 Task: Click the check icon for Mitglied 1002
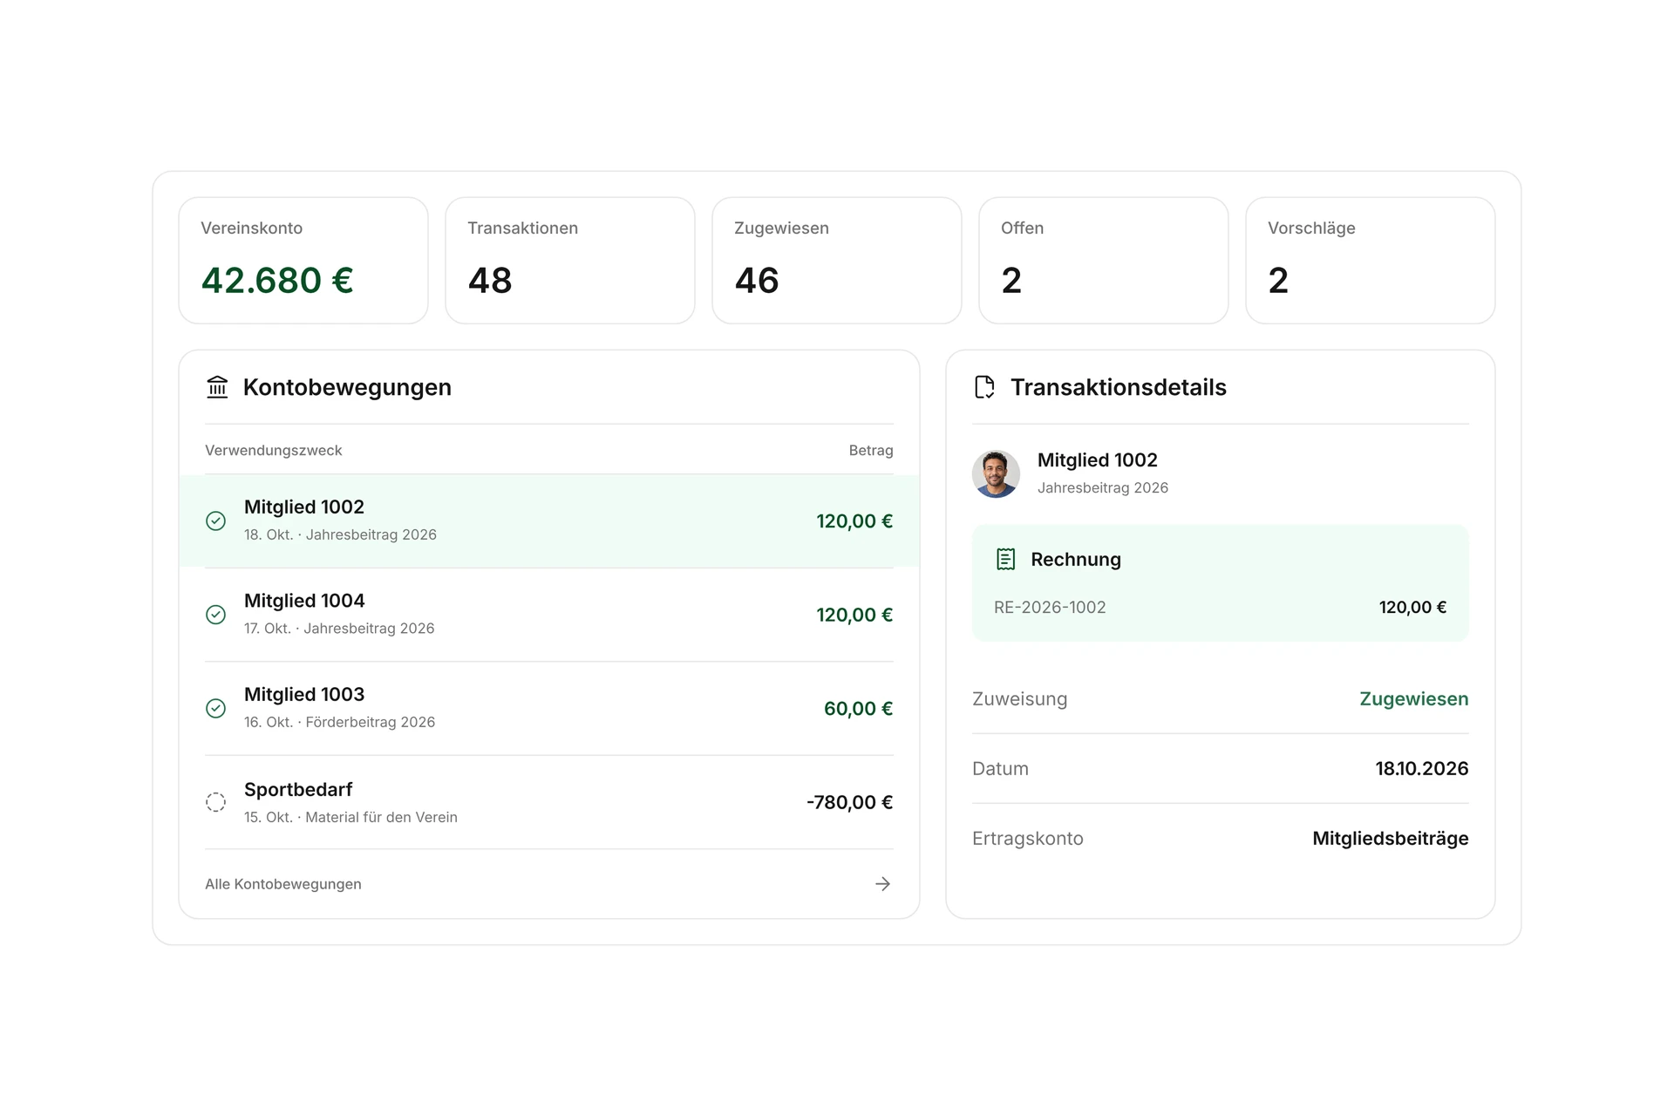pyautogui.click(x=215, y=521)
